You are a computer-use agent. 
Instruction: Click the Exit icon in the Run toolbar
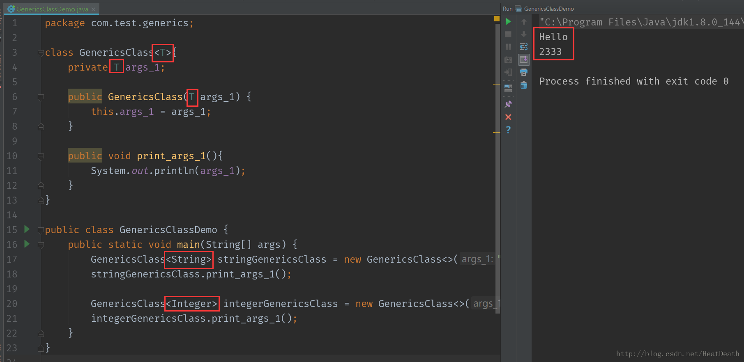click(508, 72)
